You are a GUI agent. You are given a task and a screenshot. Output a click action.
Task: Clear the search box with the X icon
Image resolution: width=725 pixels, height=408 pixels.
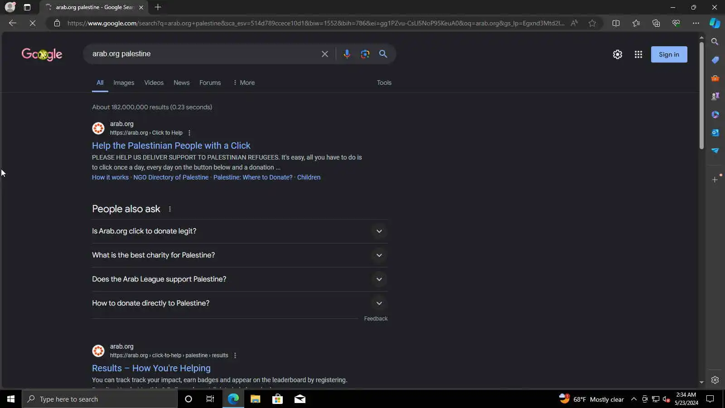point(325,54)
